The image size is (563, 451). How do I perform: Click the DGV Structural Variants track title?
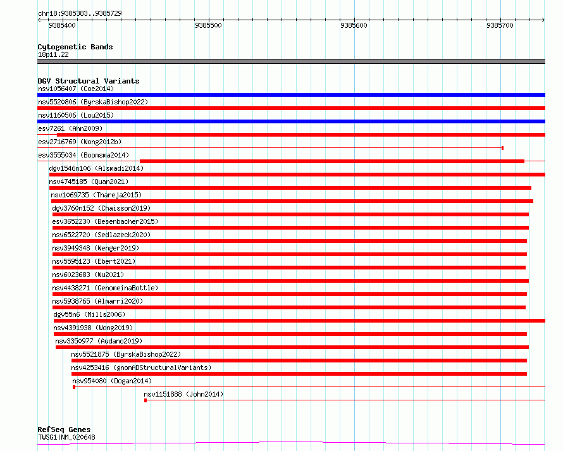89,81
